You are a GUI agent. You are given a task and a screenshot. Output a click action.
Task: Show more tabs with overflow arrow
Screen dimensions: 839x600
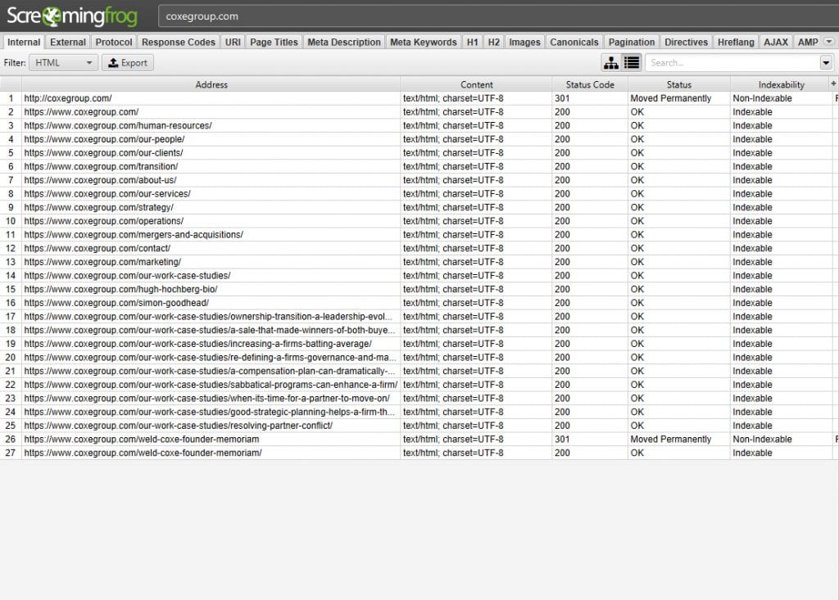click(x=828, y=42)
